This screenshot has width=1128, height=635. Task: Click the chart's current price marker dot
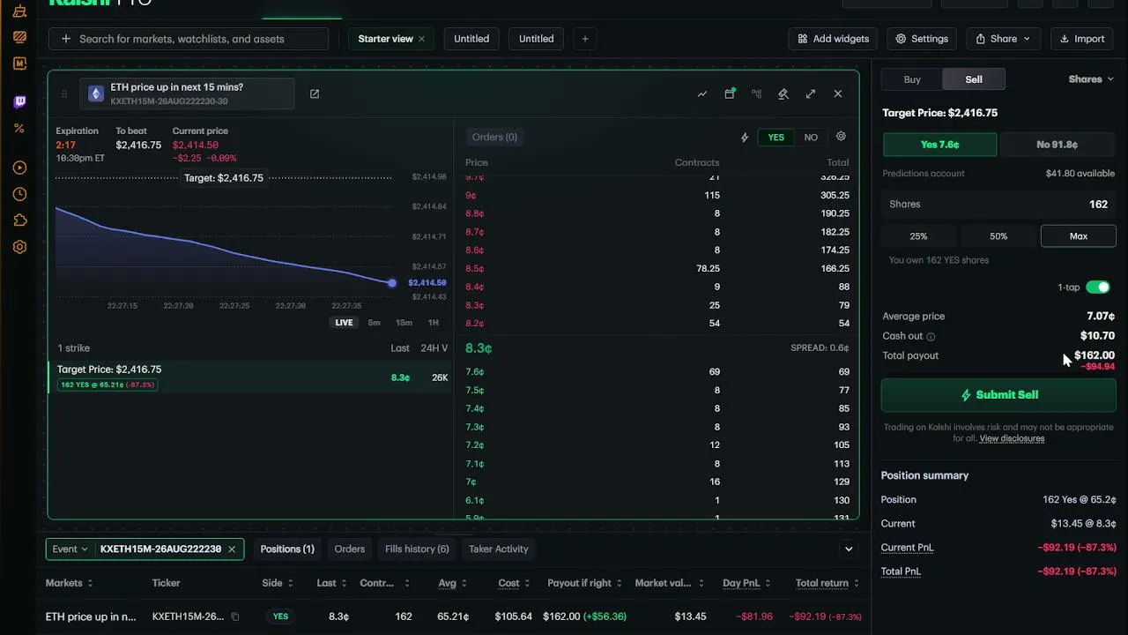coord(392,283)
